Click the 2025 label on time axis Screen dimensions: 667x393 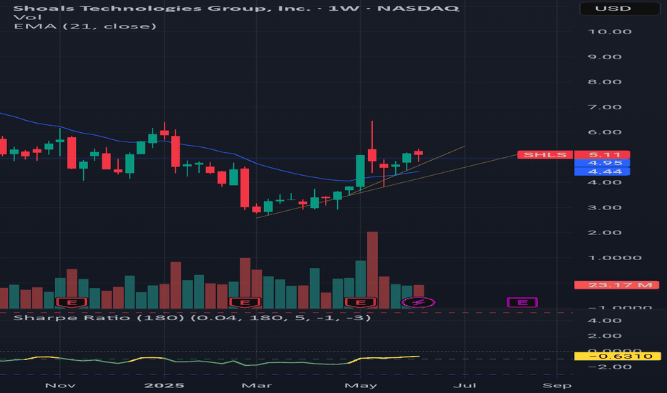point(164,385)
